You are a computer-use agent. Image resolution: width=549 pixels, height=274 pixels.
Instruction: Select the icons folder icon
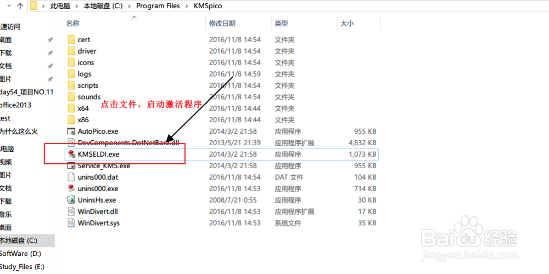coord(71,62)
